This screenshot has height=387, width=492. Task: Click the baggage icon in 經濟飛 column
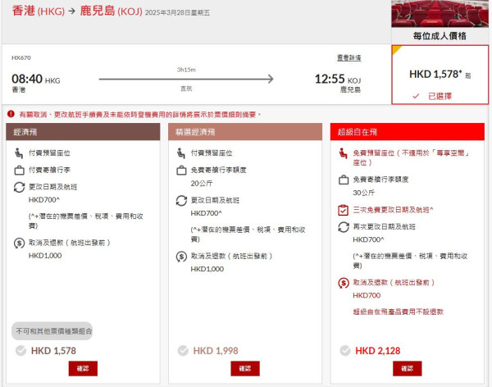(19, 170)
